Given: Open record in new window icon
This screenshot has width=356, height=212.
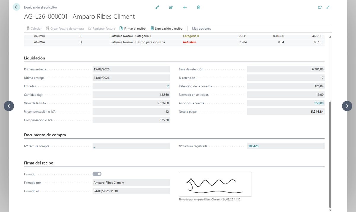Looking at the screenshot, I should [x=320, y=7].
